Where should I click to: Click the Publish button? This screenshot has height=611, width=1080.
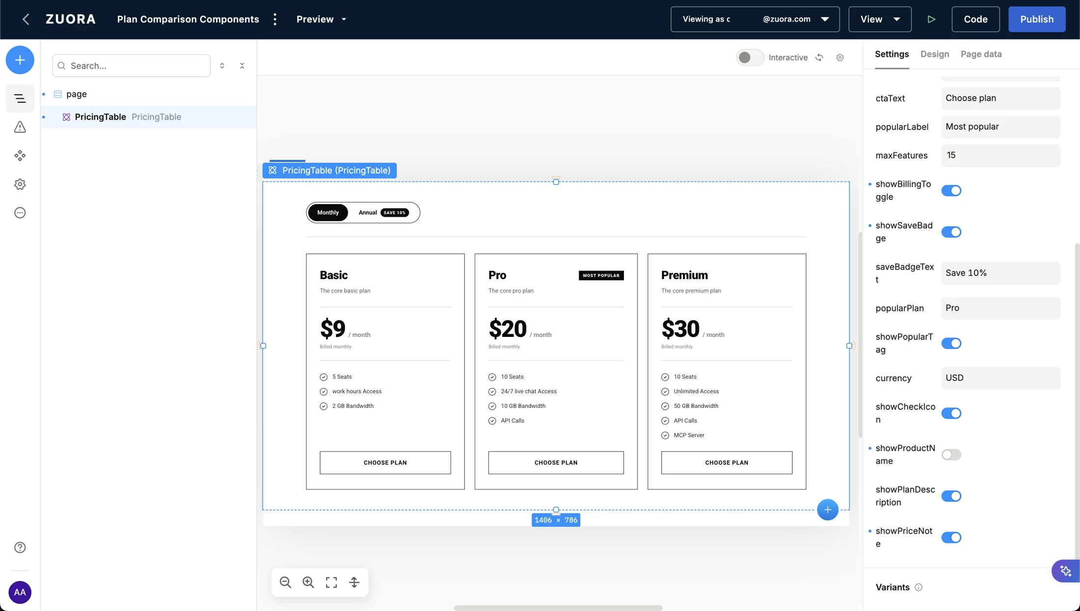click(x=1037, y=19)
